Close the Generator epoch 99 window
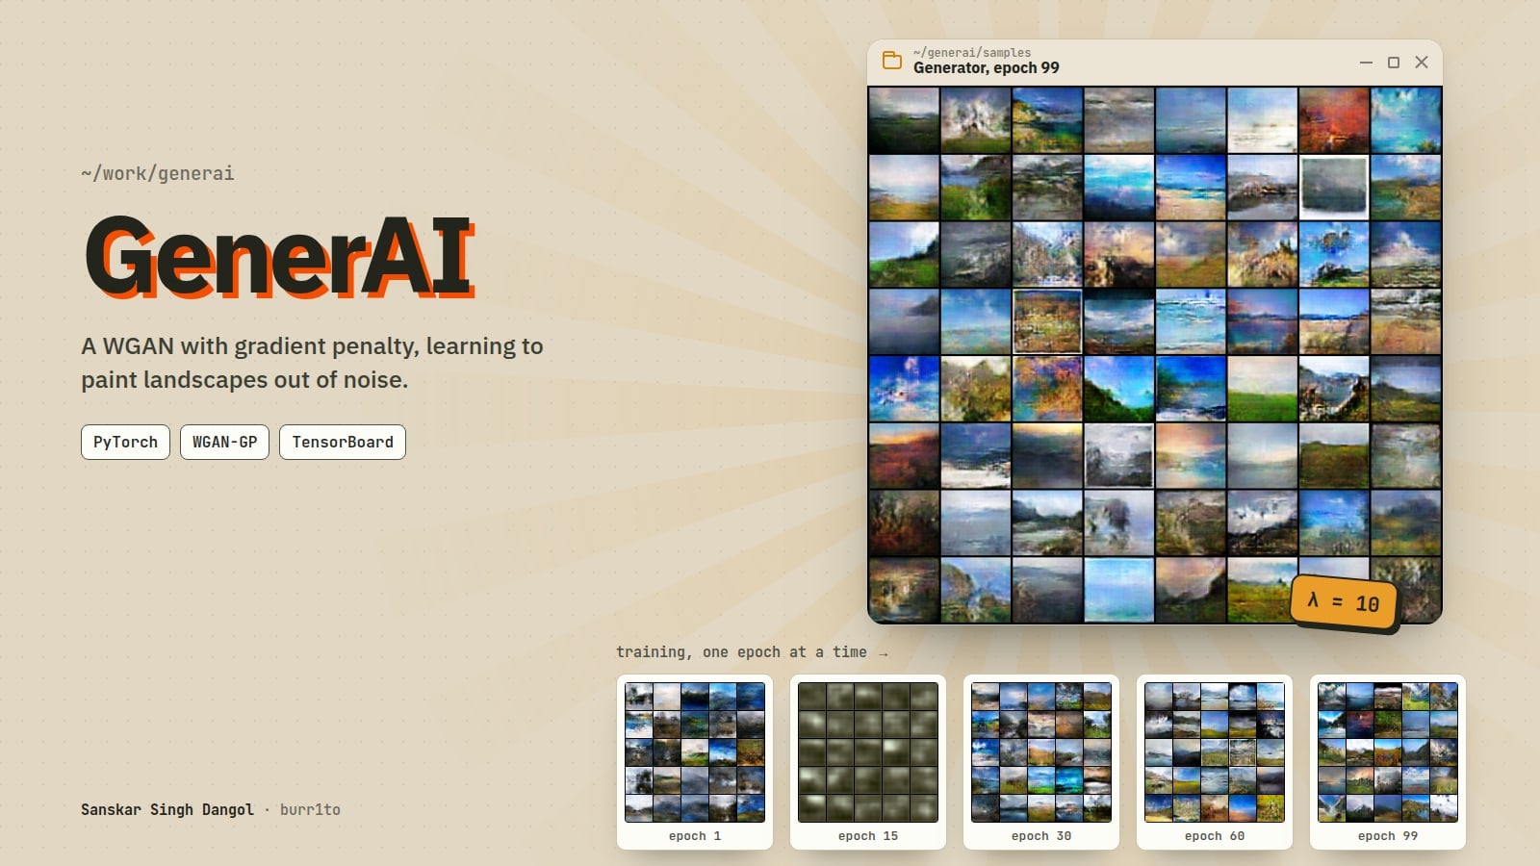The image size is (1540, 866). [x=1422, y=63]
